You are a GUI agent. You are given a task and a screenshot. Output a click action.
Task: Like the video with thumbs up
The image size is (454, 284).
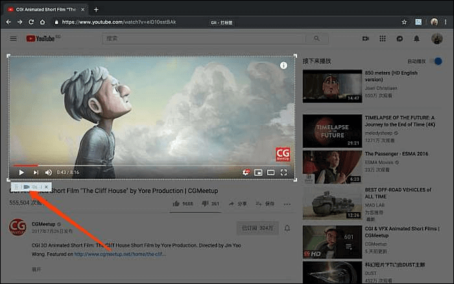(176, 204)
